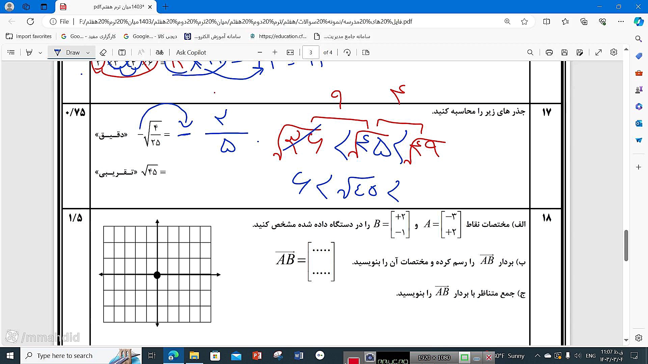Save the PDF file

coord(564,52)
